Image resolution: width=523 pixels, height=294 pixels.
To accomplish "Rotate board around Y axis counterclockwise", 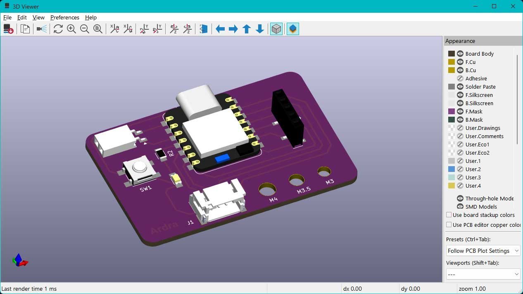I will pyautogui.click(x=157, y=29).
